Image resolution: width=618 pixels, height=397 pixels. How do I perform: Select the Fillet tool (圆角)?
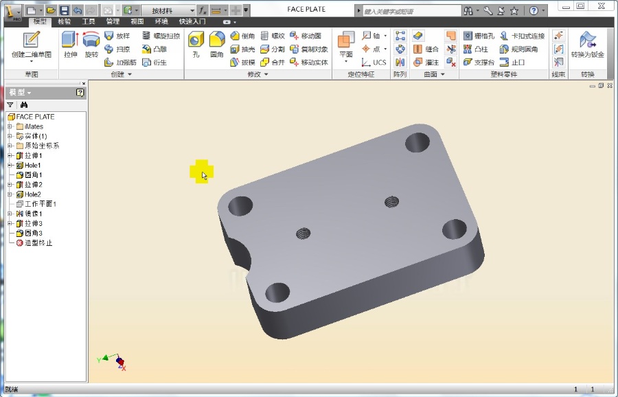pos(217,45)
